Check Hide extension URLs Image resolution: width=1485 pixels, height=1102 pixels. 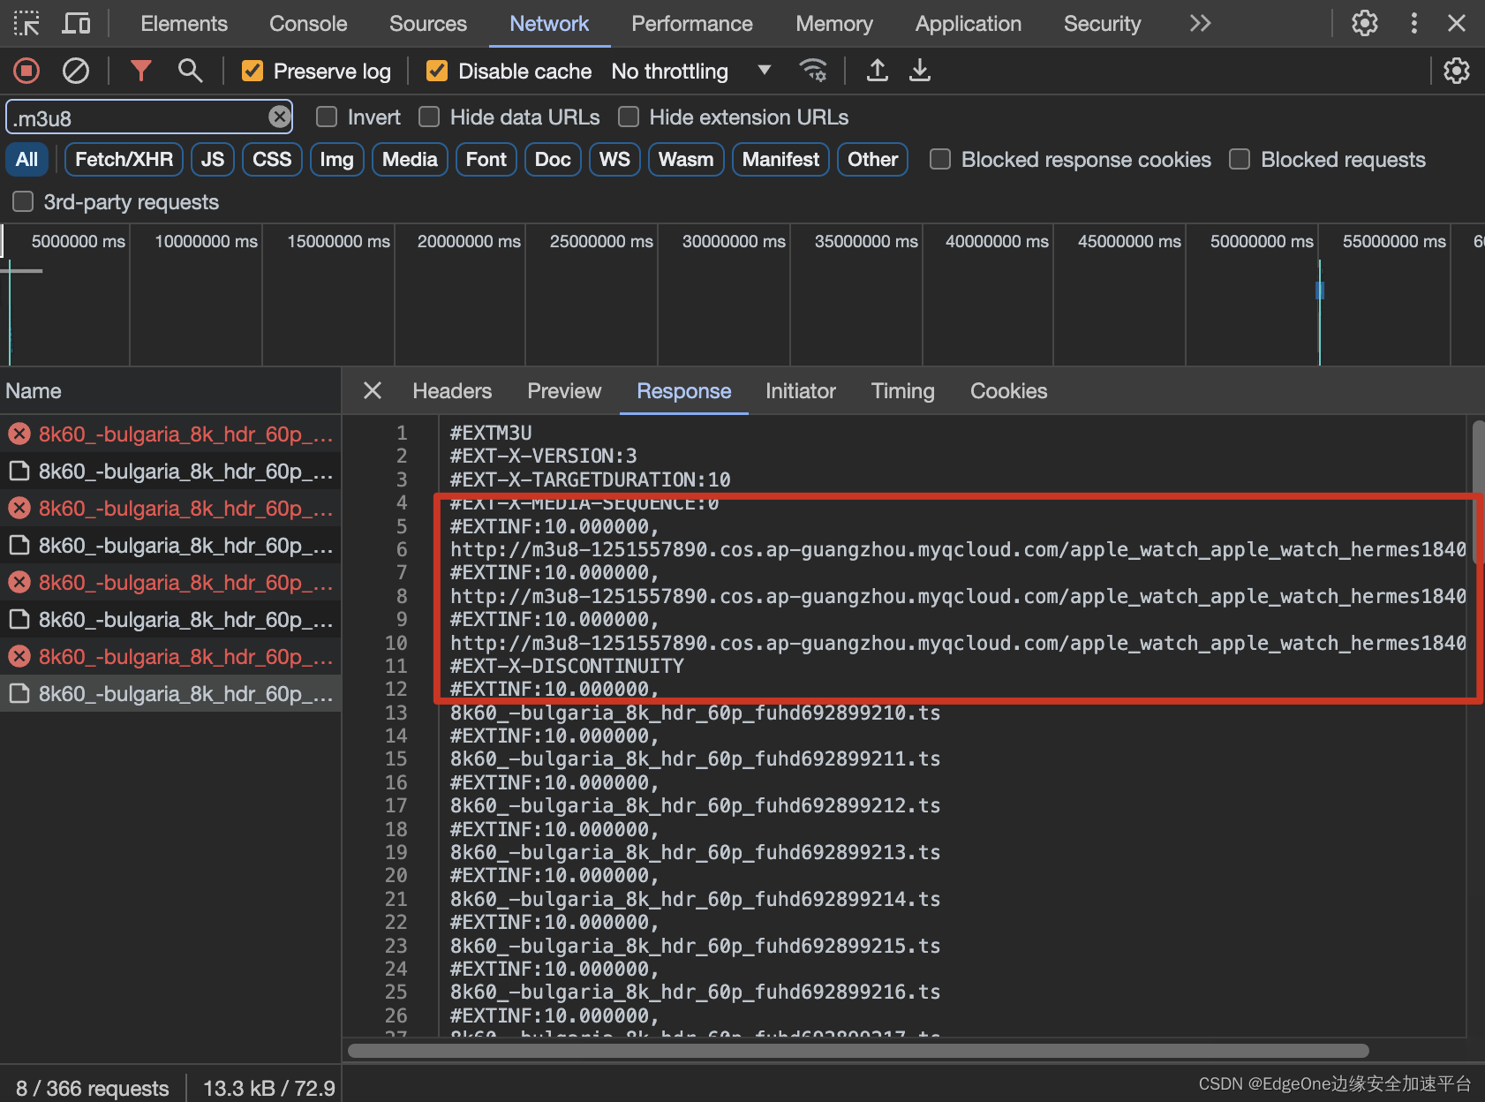tap(629, 117)
